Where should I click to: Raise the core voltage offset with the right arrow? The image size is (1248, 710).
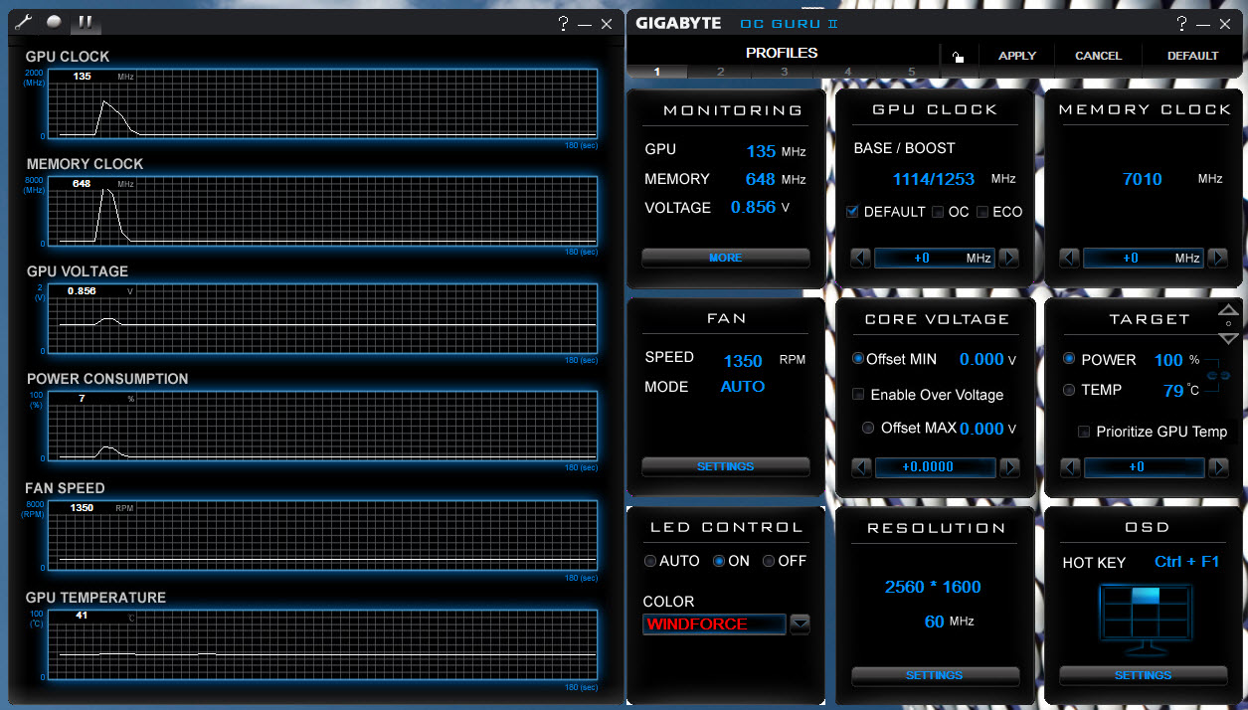pyautogui.click(x=1009, y=467)
